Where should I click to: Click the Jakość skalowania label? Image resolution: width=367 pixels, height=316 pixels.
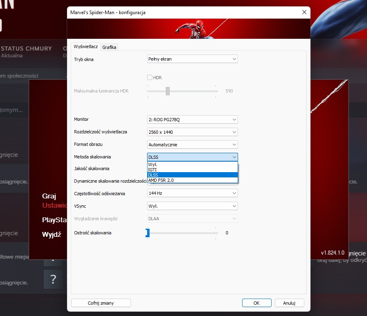(91, 169)
